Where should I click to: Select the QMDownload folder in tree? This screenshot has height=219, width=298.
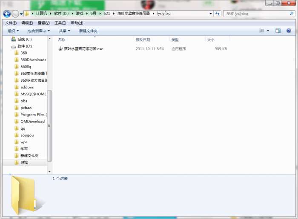(32, 122)
